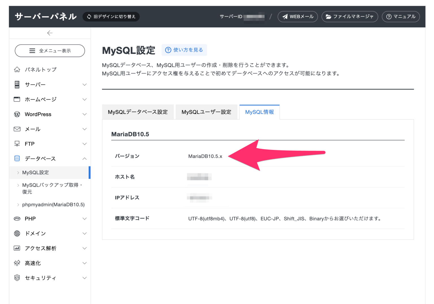Image resolution: width=434 pixels, height=304 pixels.
Task: Open FTP via its monitor icon
Action: [17, 144]
